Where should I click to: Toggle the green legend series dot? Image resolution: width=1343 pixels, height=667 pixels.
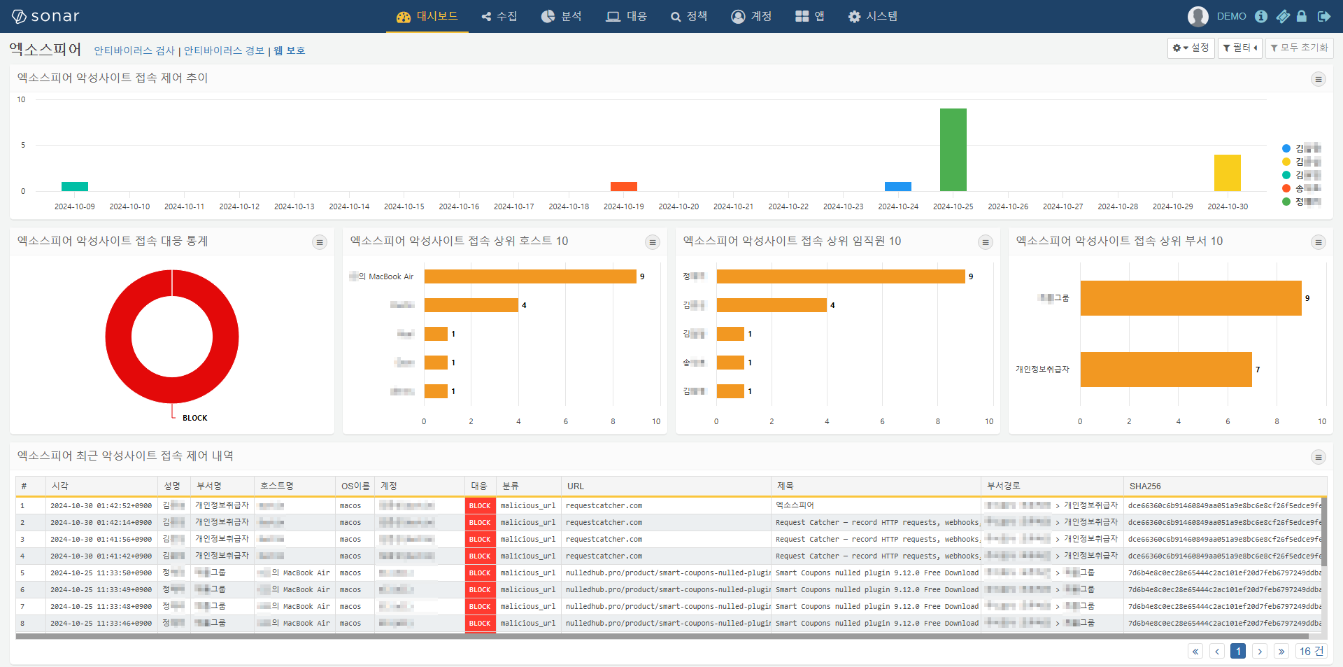pyautogui.click(x=1286, y=202)
